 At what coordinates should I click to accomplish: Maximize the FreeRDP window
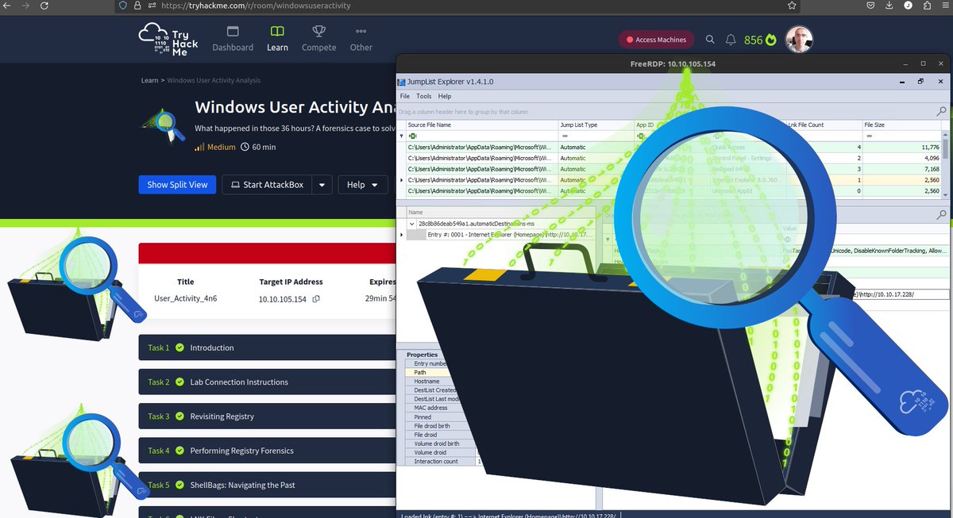pos(923,63)
